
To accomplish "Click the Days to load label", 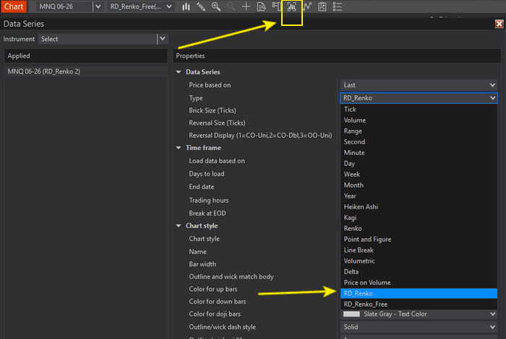I will click(x=207, y=174).
